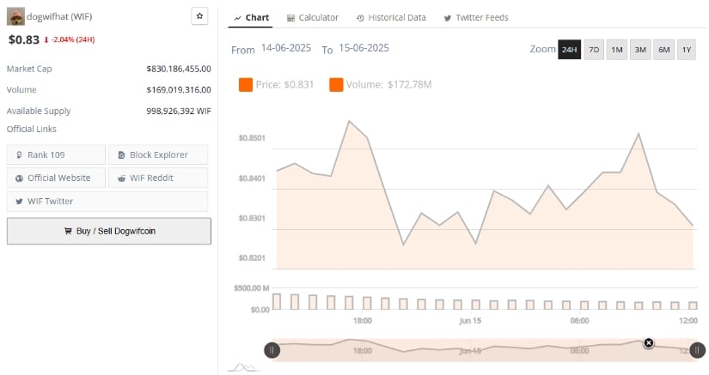Click the 18:00 x-axis label under chart
This screenshot has height=375, width=709.
pyautogui.click(x=362, y=321)
